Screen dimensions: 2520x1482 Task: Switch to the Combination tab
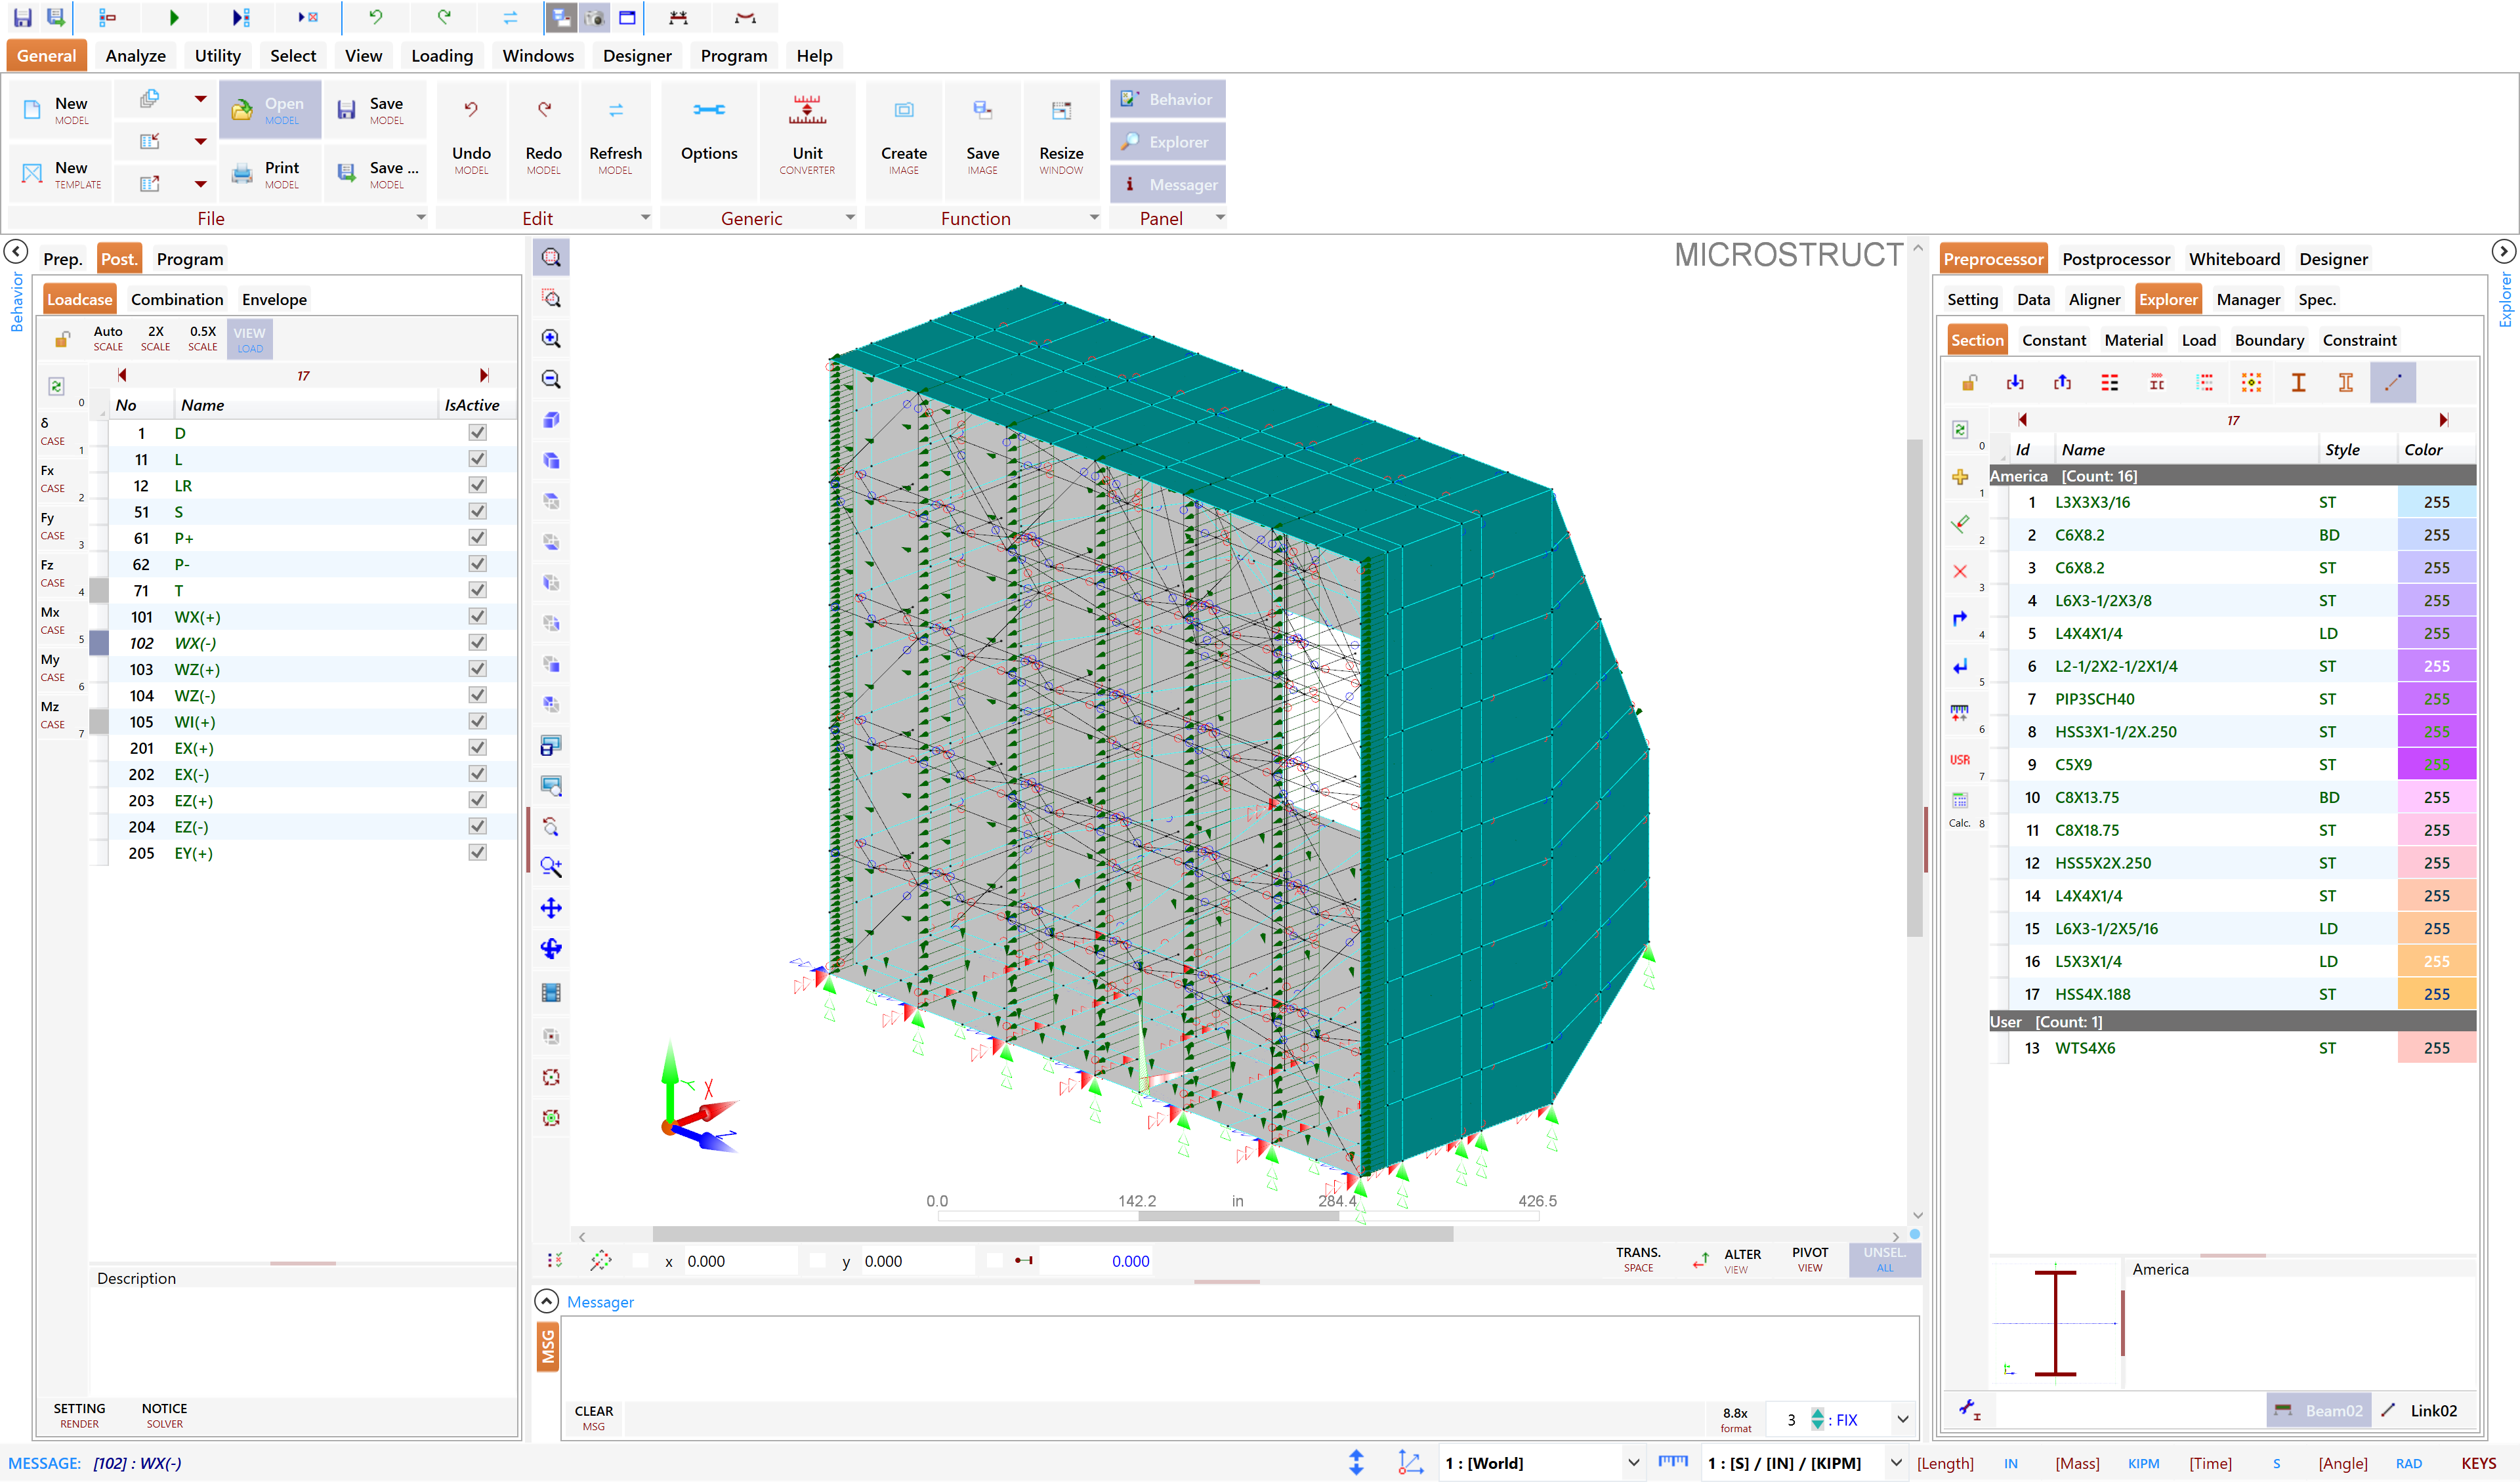point(177,299)
